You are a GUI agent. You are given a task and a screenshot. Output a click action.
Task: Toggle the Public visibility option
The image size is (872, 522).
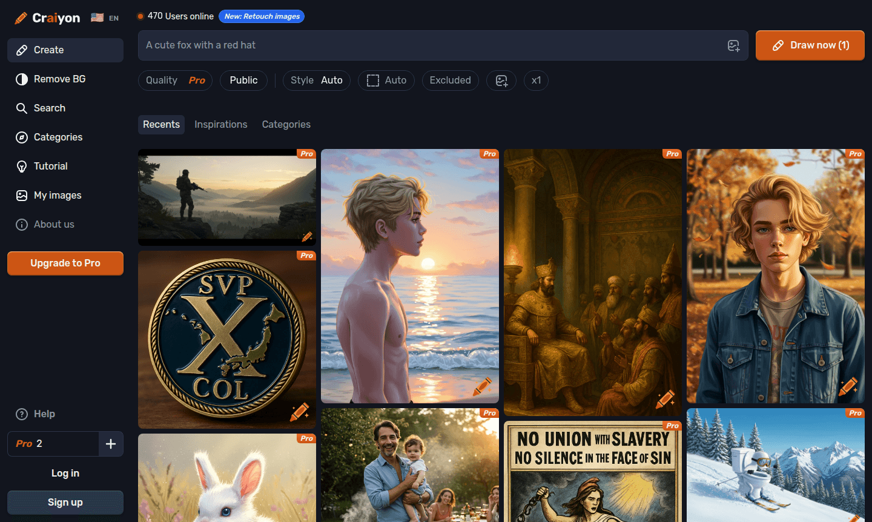[x=243, y=81]
